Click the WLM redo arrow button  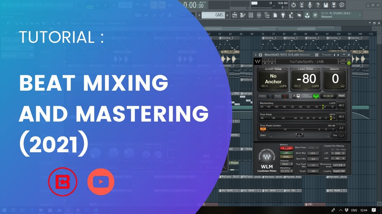pos(272,60)
